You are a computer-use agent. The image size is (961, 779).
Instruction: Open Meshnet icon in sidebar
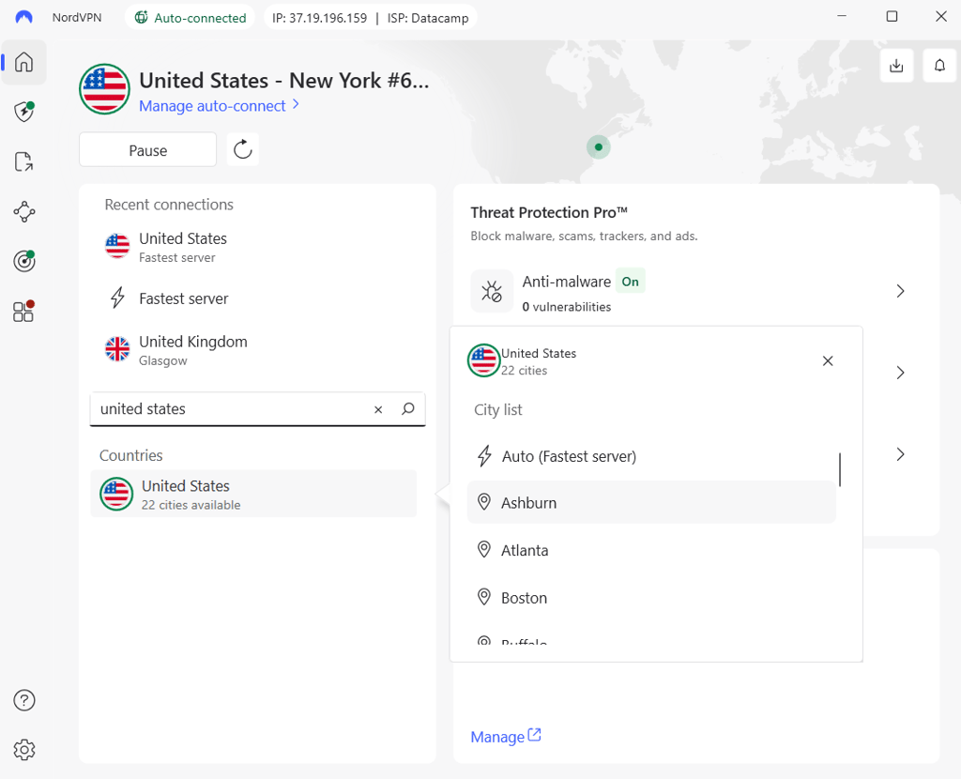click(x=23, y=211)
